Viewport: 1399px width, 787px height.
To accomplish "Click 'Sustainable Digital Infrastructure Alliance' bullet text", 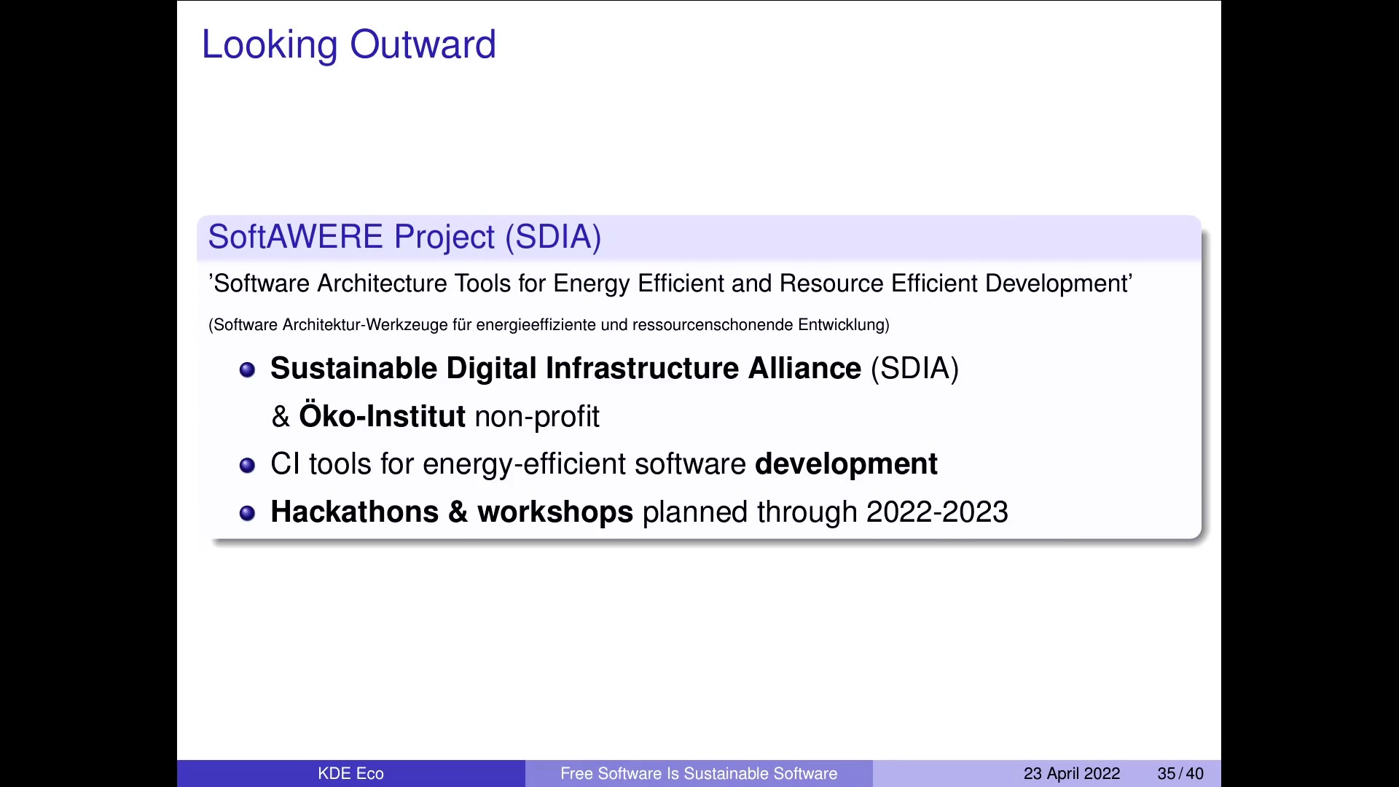I will pos(614,369).
